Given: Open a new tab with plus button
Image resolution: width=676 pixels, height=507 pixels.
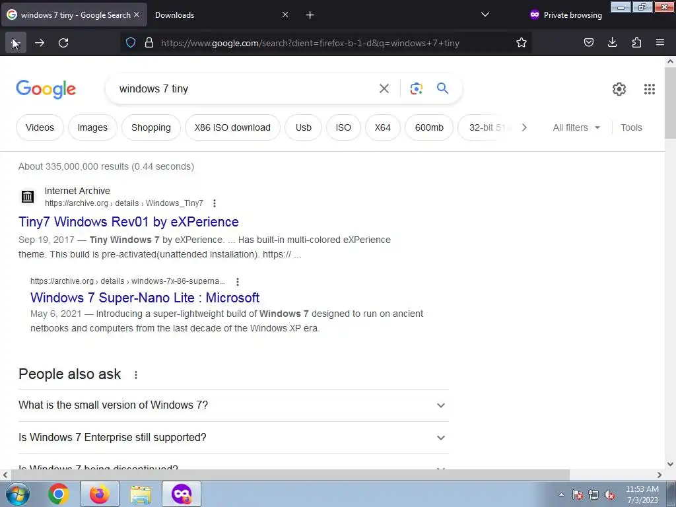Looking at the screenshot, I should coord(310,15).
